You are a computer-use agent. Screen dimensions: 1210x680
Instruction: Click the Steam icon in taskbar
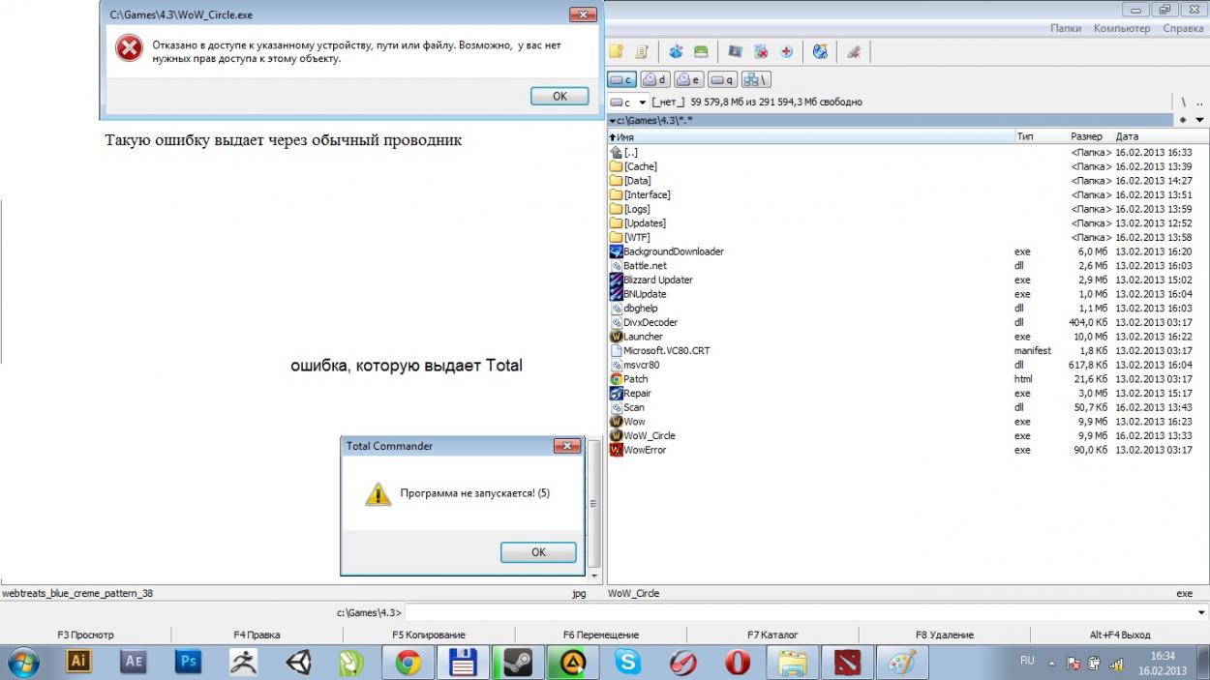coord(518,662)
